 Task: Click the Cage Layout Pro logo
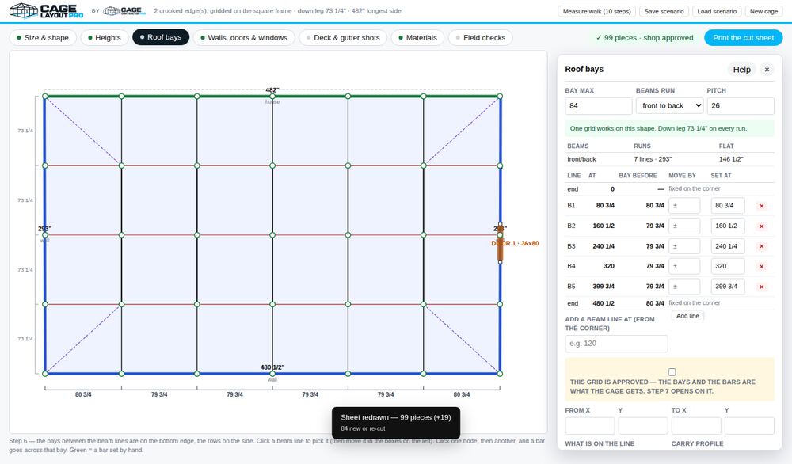point(47,10)
